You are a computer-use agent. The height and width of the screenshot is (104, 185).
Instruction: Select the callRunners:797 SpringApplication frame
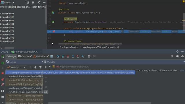[25, 100]
